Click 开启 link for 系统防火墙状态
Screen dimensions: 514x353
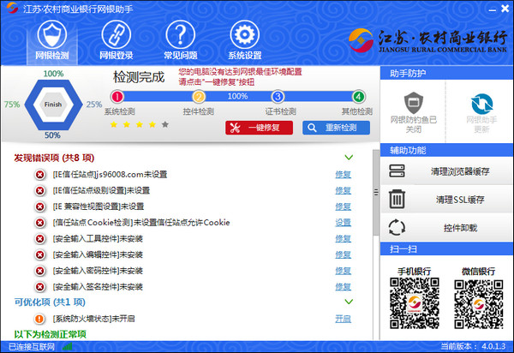(343, 319)
